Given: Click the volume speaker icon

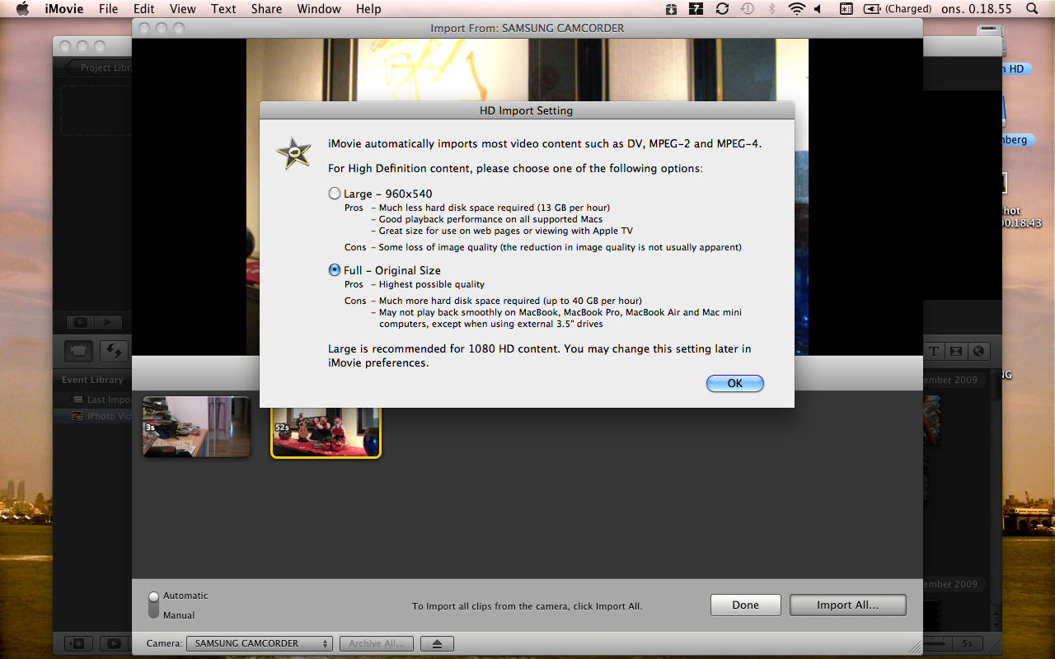Looking at the screenshot, I should [818, 9].
